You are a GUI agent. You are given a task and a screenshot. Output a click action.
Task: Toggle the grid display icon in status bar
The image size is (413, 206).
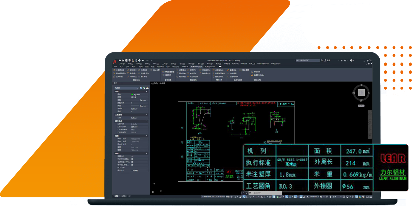pos(232,197)
